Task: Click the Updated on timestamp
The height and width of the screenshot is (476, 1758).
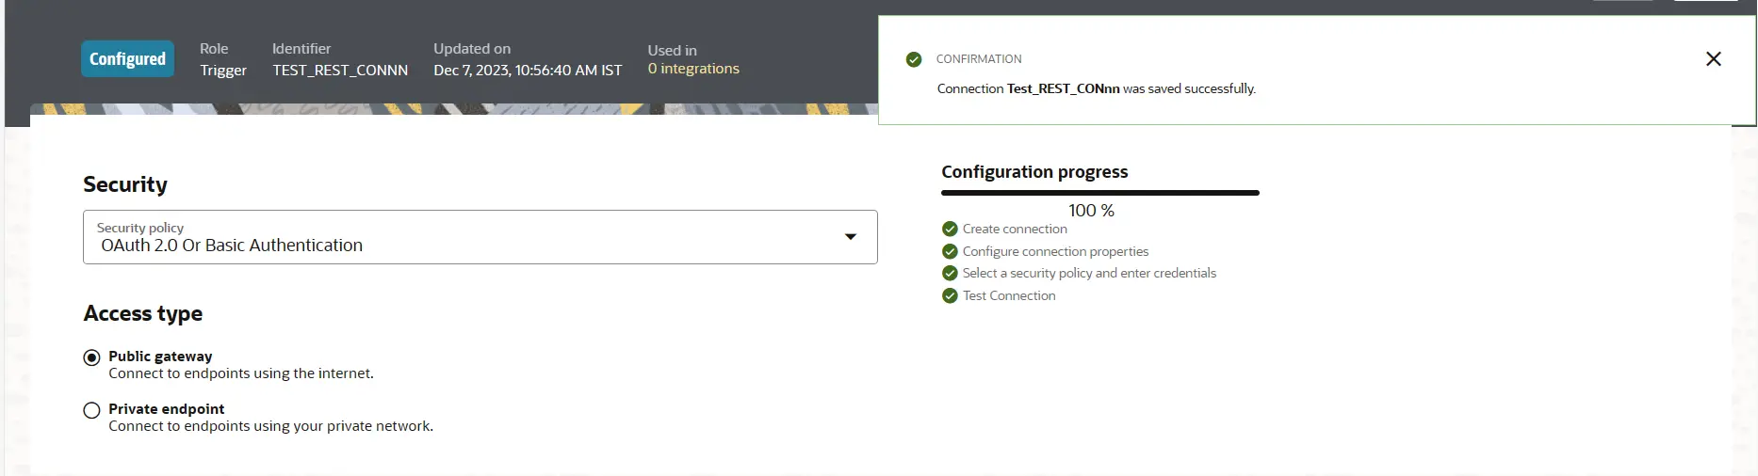Action: pyautogui.click(x=527, y=71)
